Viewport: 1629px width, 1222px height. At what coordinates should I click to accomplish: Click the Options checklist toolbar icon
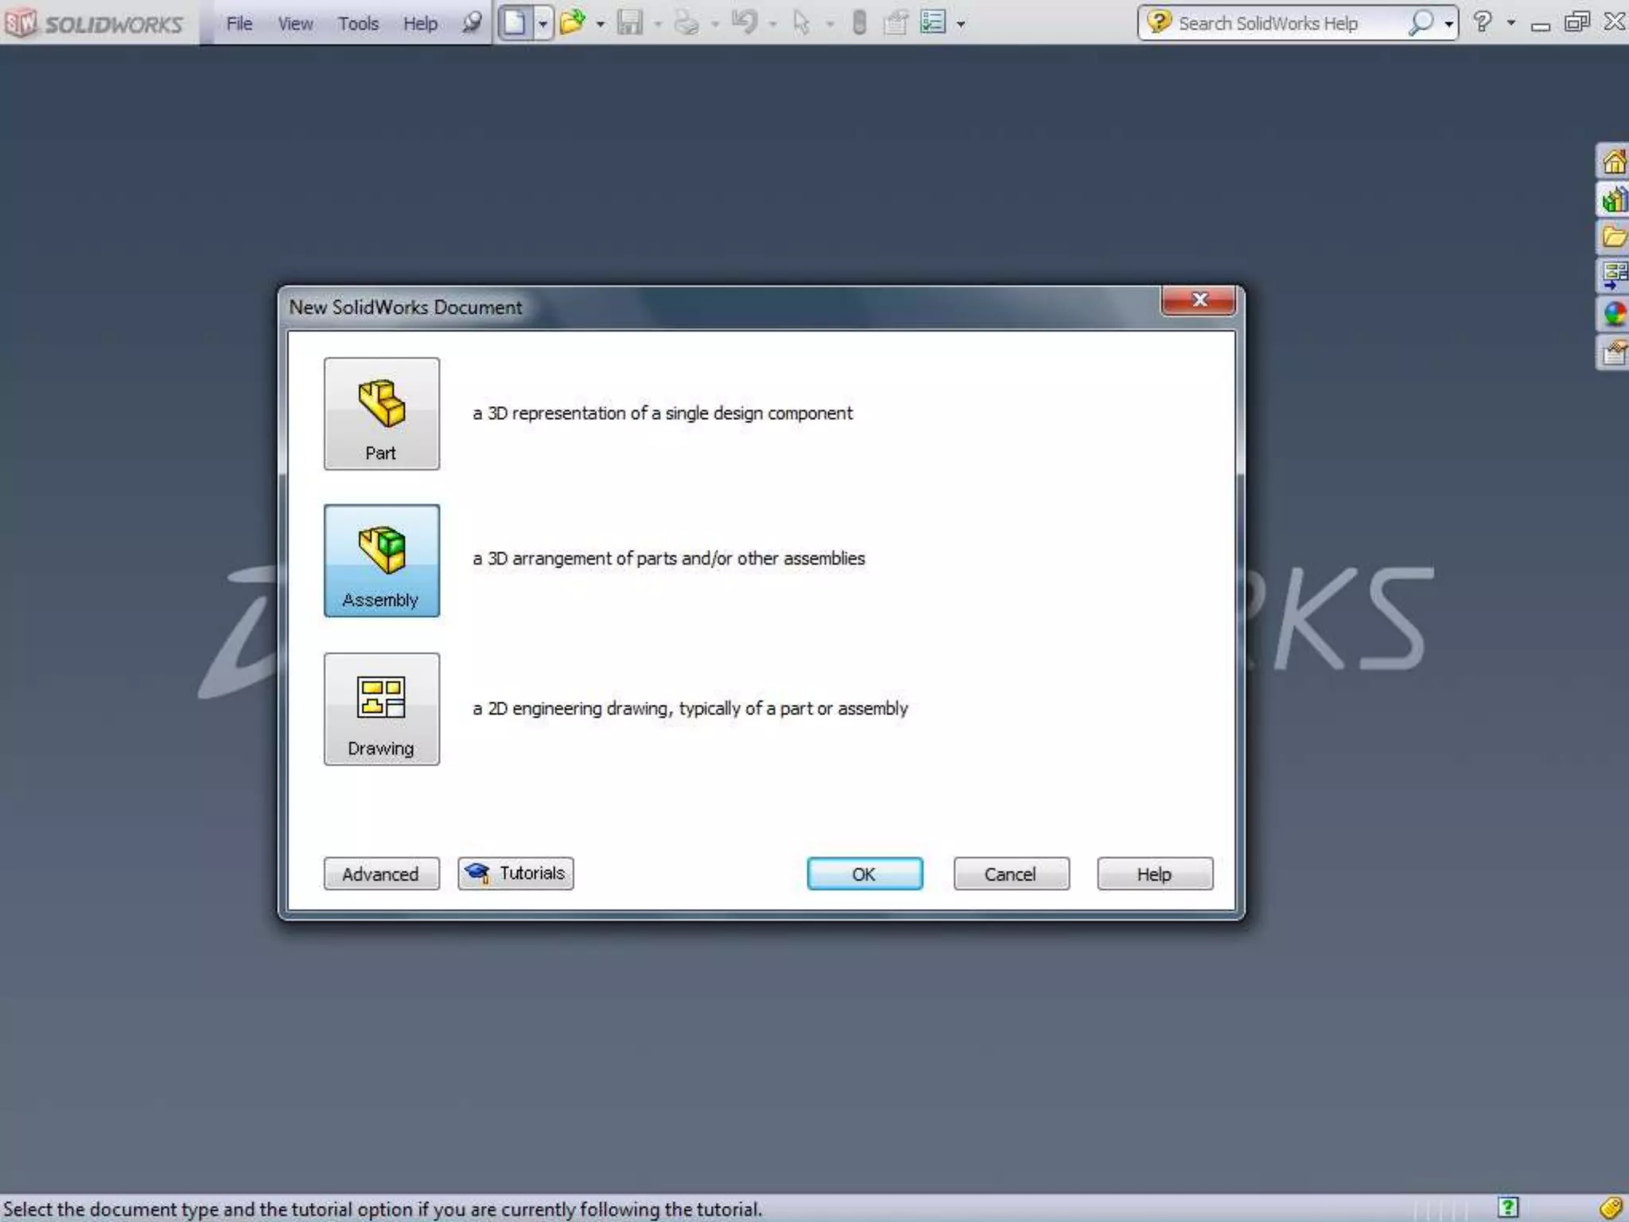(x=932, y=22)
